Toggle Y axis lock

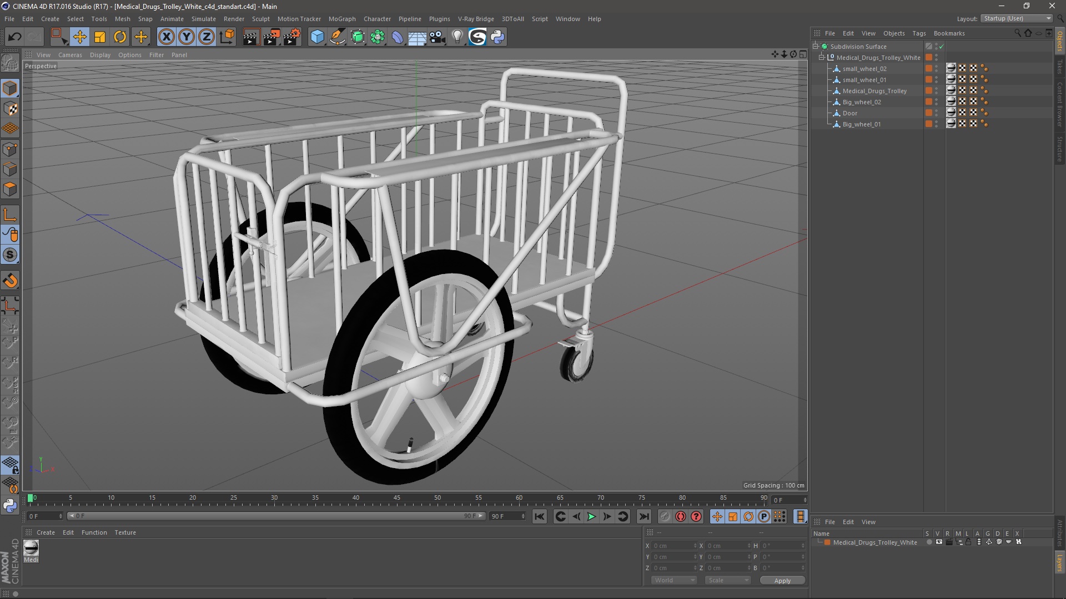coord(187,37)
